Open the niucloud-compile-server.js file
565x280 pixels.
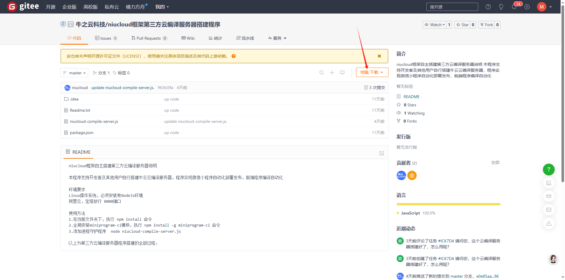point(94,121)
